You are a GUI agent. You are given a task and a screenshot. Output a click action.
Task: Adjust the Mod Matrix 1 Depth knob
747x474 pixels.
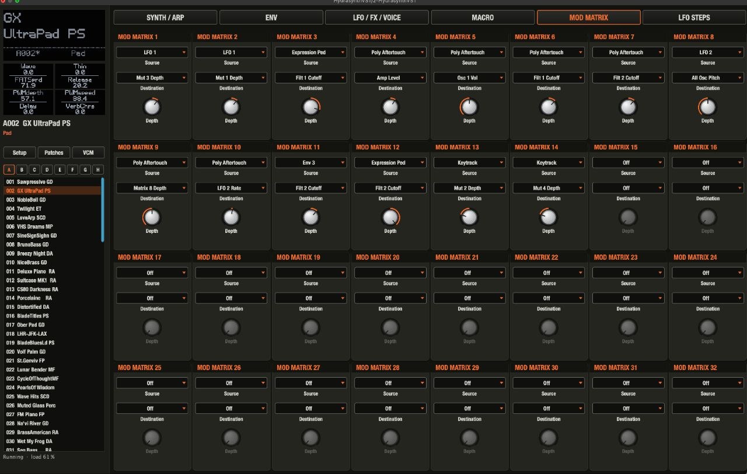pyautogui.click(x=152, y=107)
